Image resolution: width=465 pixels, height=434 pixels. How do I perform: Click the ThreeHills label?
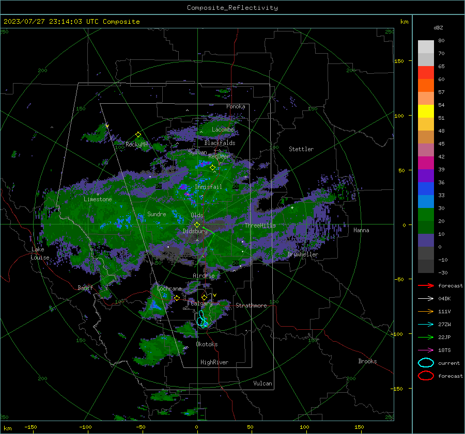point(260,226)
